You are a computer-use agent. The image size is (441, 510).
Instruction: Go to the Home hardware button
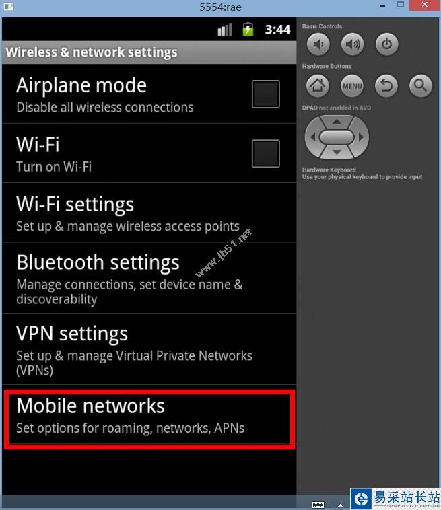318,86
